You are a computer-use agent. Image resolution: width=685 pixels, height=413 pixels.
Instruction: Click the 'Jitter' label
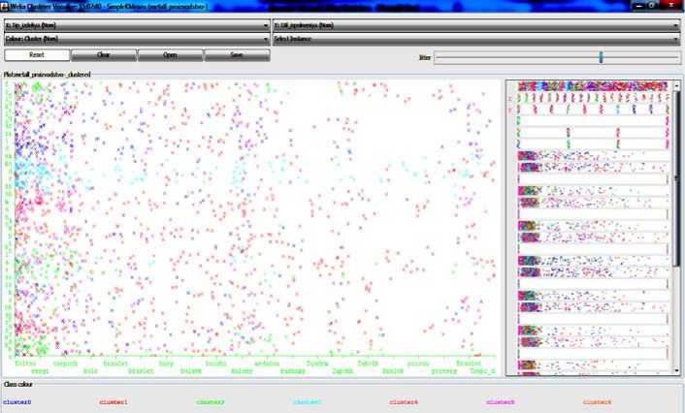pos(425,57)
